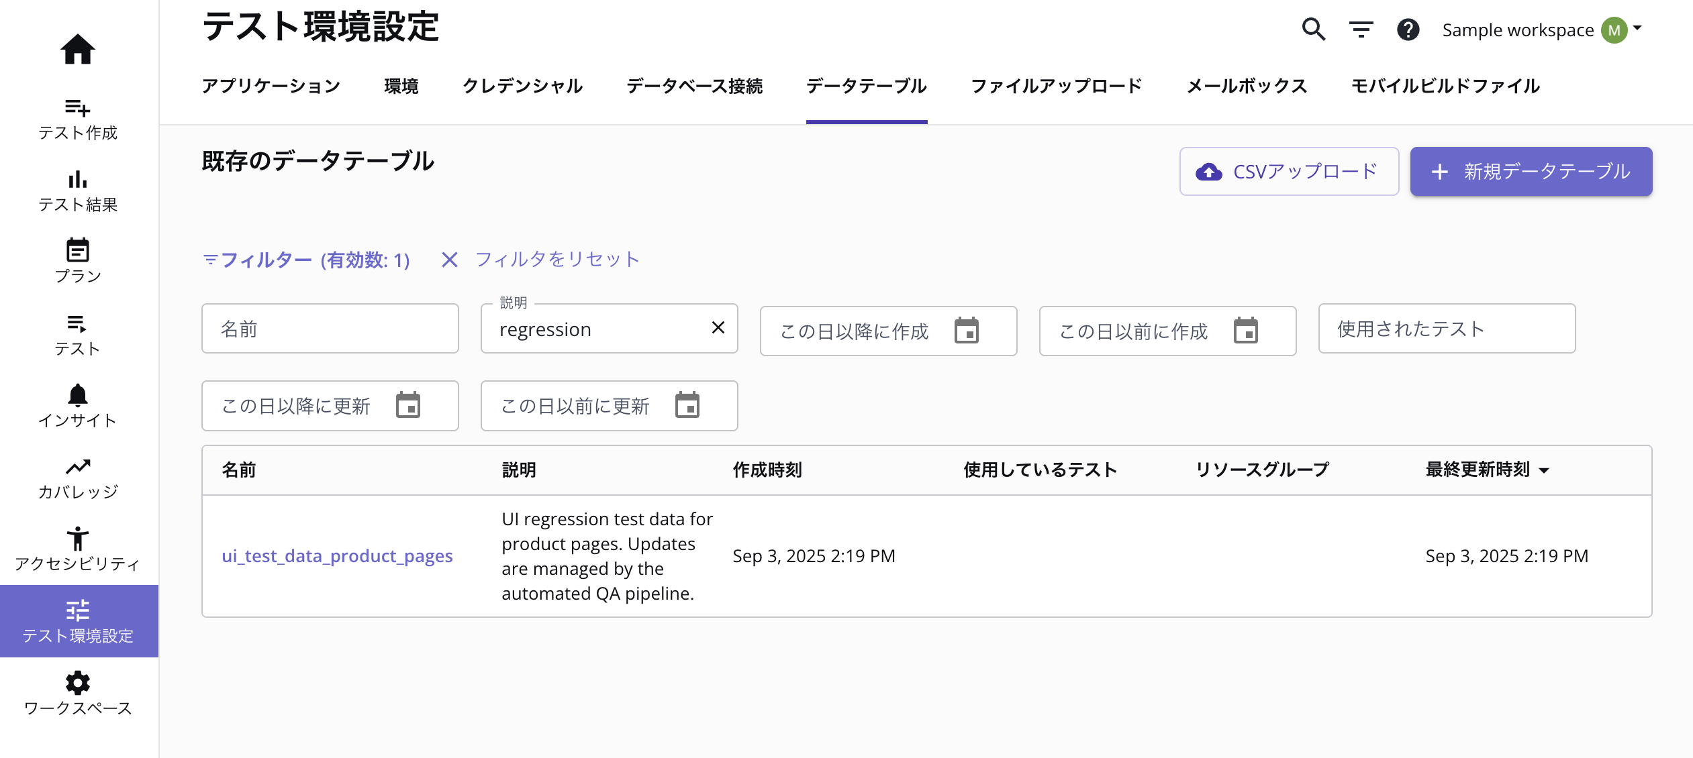
Task: Open テスト結果 from the sidebar
Action: tap(78, 180)
